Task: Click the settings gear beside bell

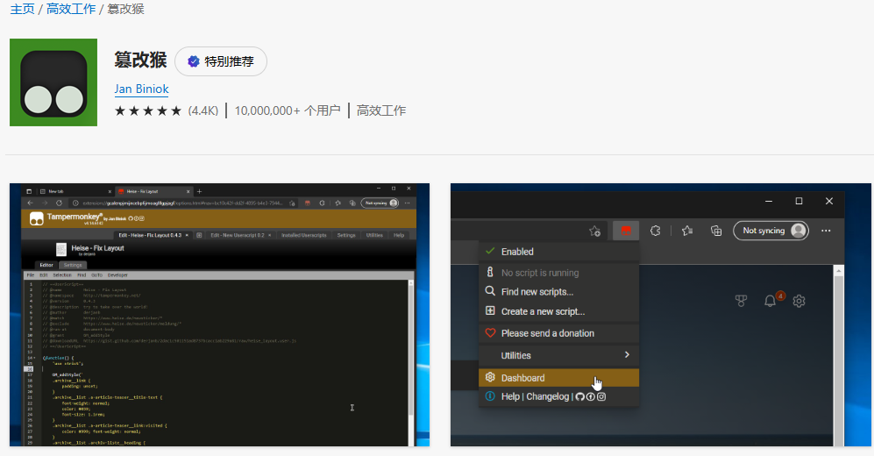Action: (799, 301)
